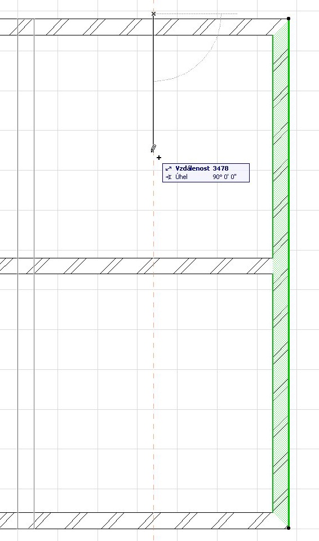Click the angle icon beside Úhel
This screenshot has height=541, width=319.
(169, 177)
